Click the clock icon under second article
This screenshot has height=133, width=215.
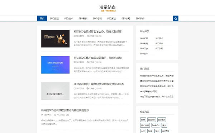coord(88,62)
